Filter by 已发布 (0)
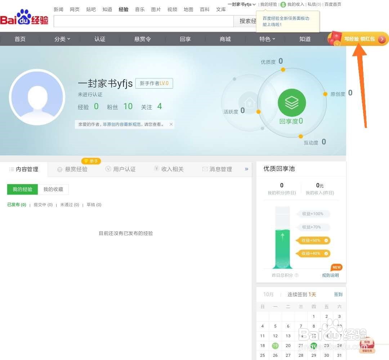Viewport: 389px width, 360px height. [17, 205]
